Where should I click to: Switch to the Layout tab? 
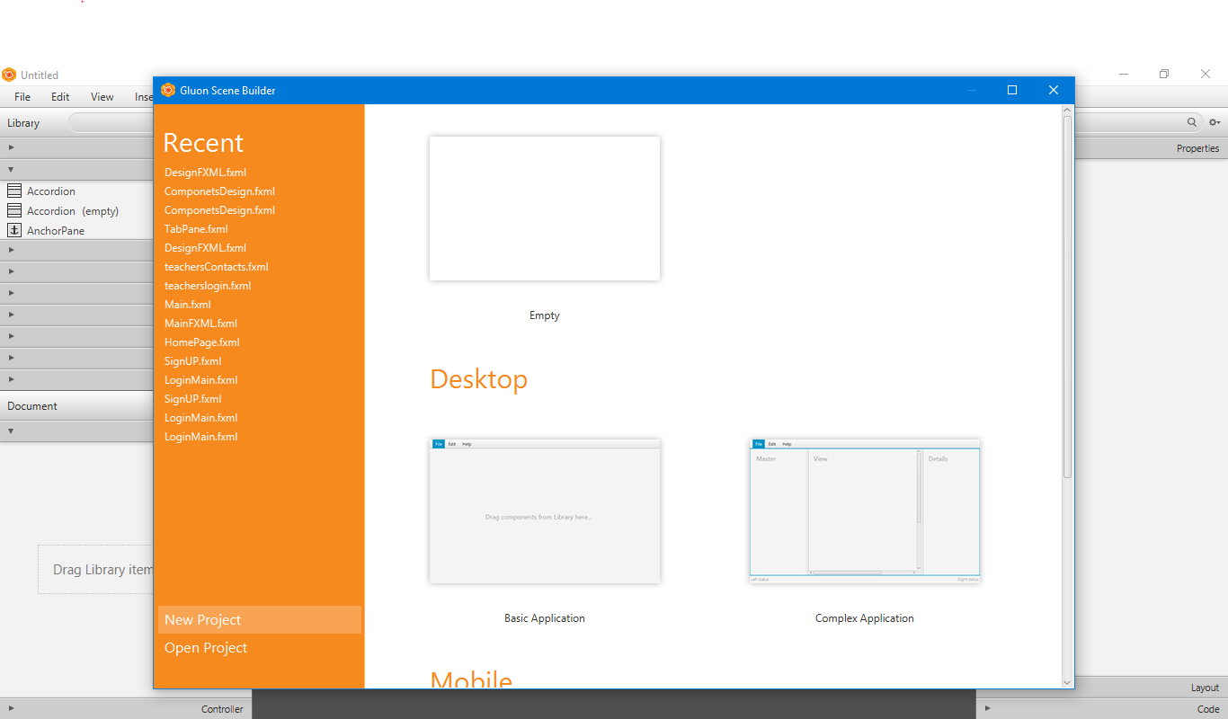(x=1205, y=687)
